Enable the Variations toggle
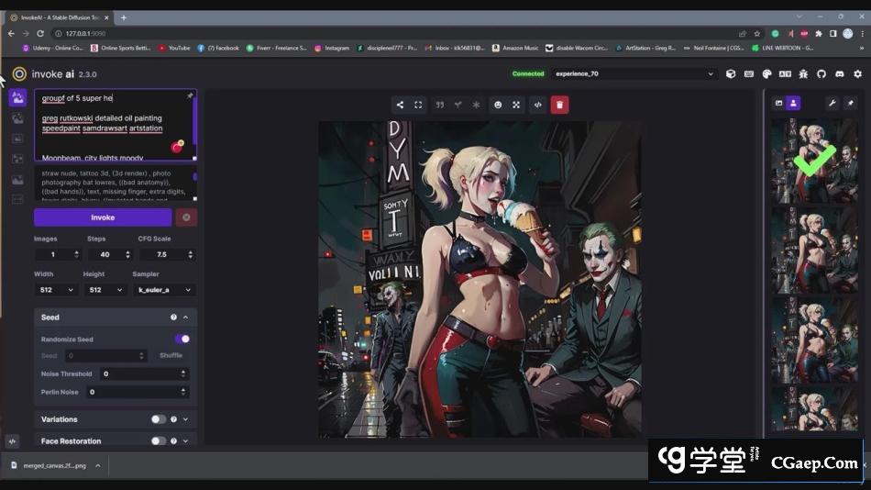The height and width of the screenshot is (490, 871). point(159,419)
